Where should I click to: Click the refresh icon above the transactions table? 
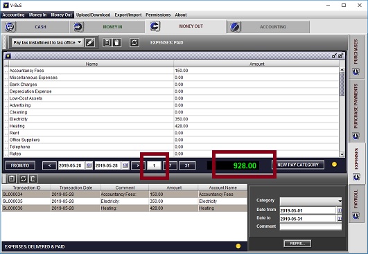23,179
